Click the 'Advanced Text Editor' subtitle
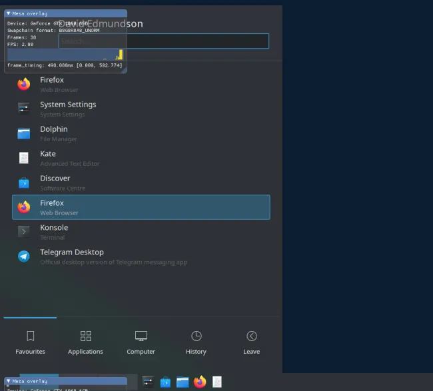This screenshot has width=433, height=391. click(69, 163)
